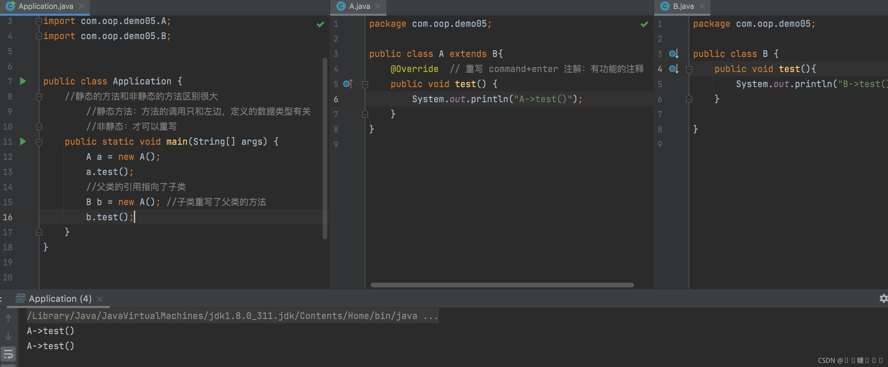Screen dimensions: 888x367
Task: Click 'public class Application {' declaration
Action: [113, 81]
